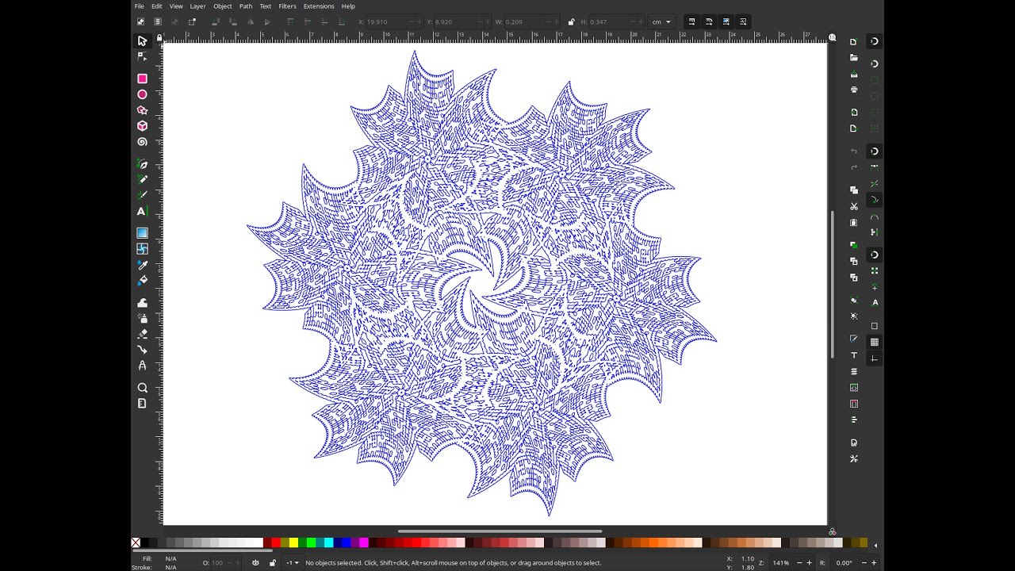Screen dimensions: 1015x571
Task: Print the document
Action: click(854, 90)
